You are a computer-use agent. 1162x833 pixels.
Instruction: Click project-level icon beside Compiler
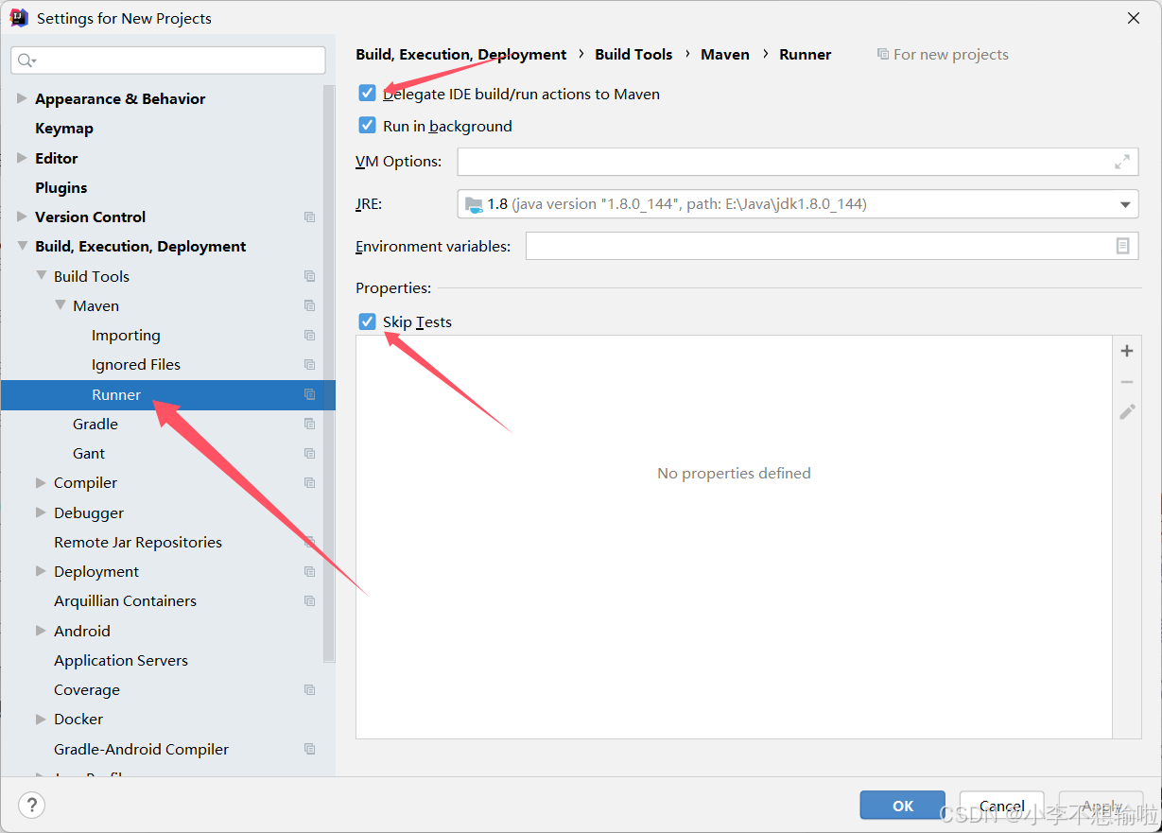point(309,482)
